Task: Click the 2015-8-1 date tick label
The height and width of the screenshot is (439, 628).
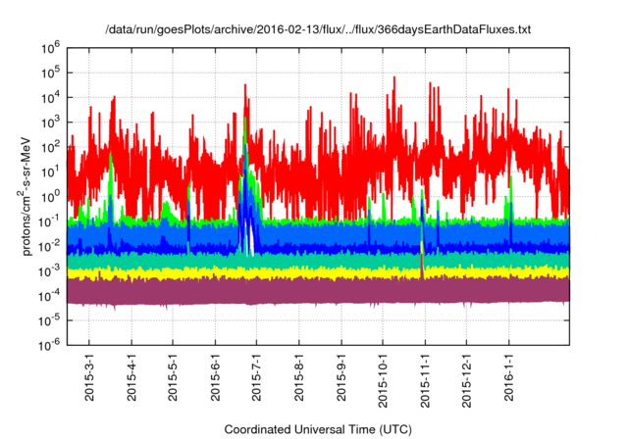Action: (298, 377)
